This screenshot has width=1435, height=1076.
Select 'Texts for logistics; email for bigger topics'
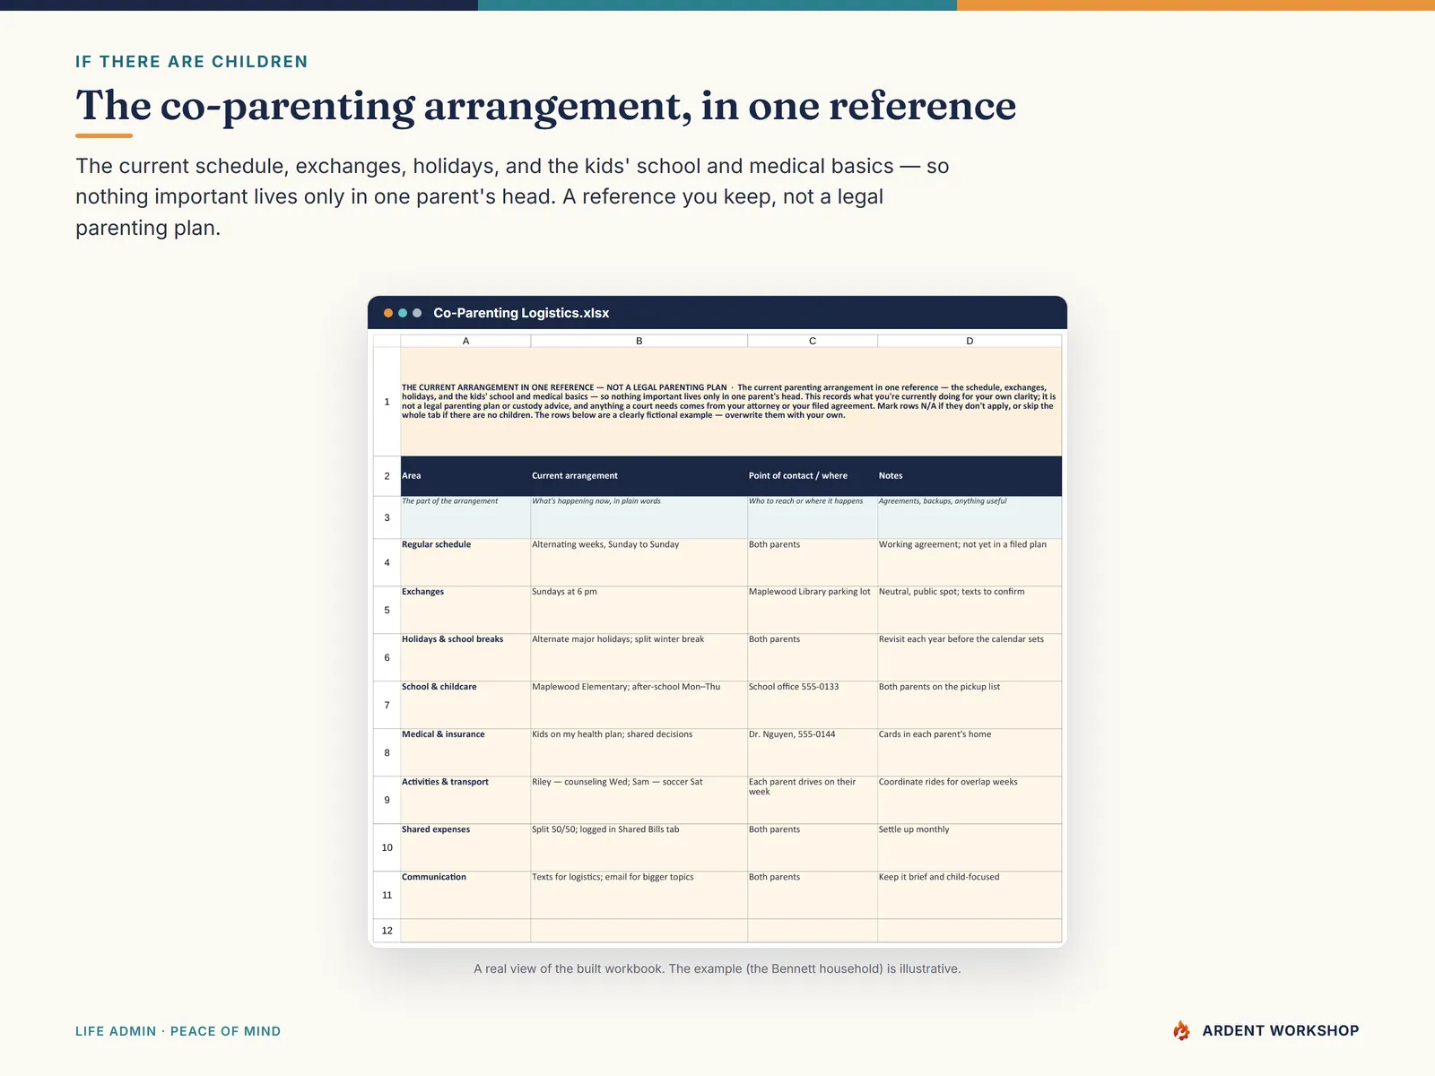639,895
